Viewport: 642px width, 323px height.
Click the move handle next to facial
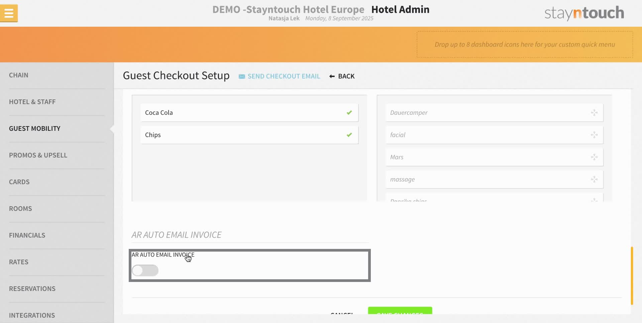[595, 135]
